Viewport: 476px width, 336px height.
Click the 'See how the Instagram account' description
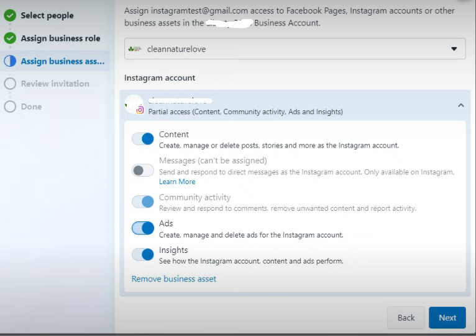pyautogui.click(x=251, y=261)
